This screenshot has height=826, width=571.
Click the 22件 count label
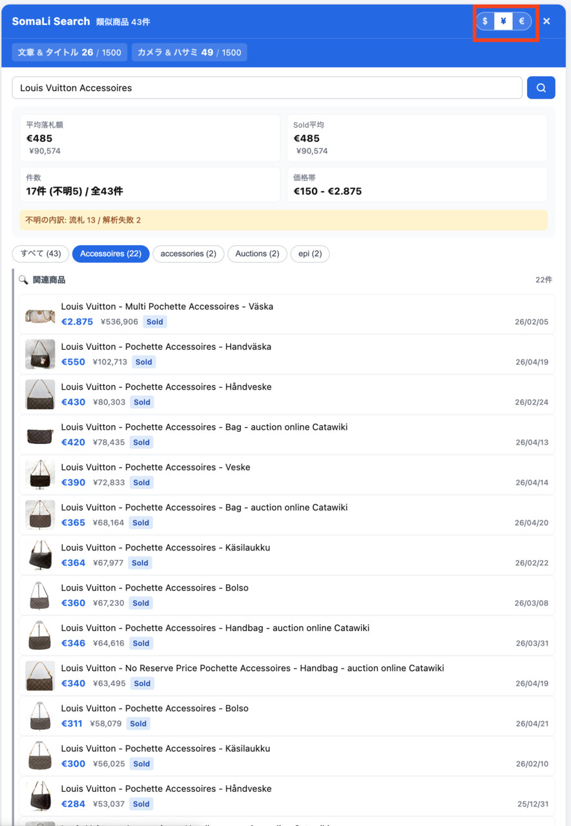pos(544,280)
